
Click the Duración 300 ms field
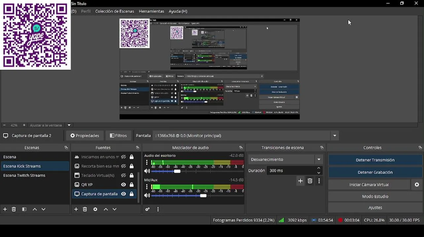pos(291,171)
